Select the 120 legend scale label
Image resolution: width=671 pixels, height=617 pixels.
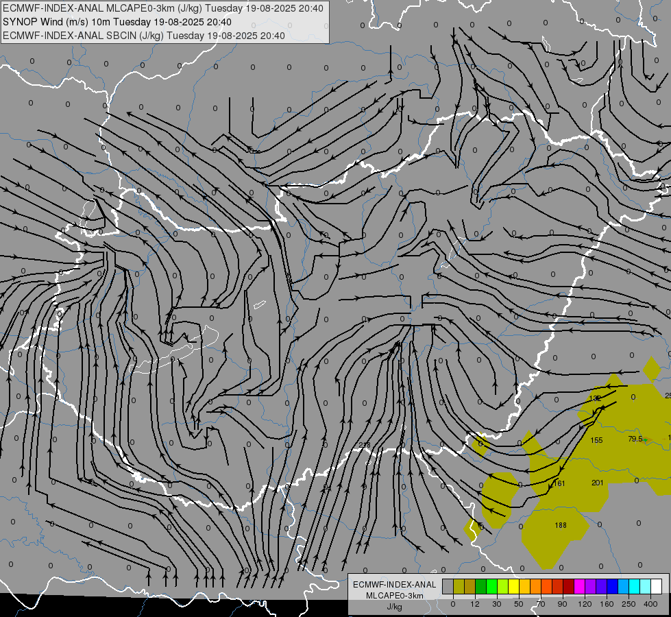[585, 604]
